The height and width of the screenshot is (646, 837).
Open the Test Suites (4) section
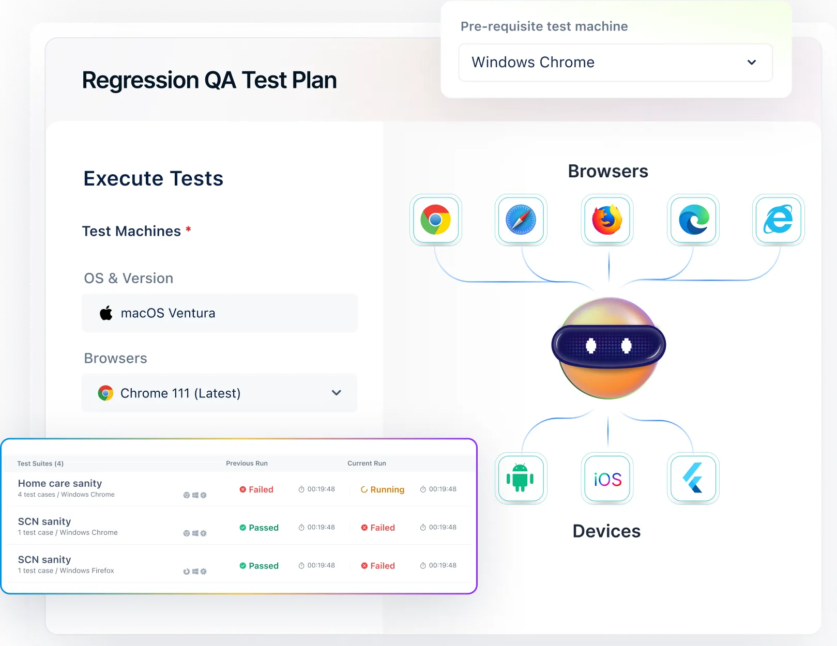point(40,464)
